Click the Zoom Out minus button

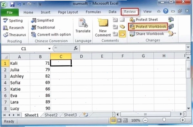[x=145, y=120]
